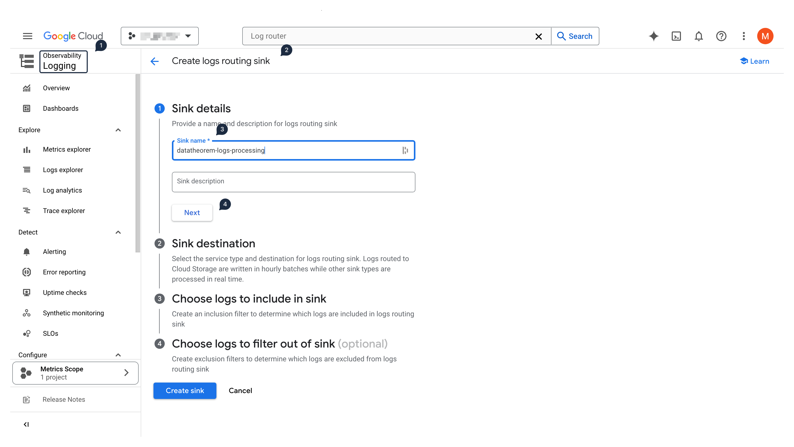Activate Cloud Shell terminal icon
Screen dimensions: 794x447
tap(676, 36)
